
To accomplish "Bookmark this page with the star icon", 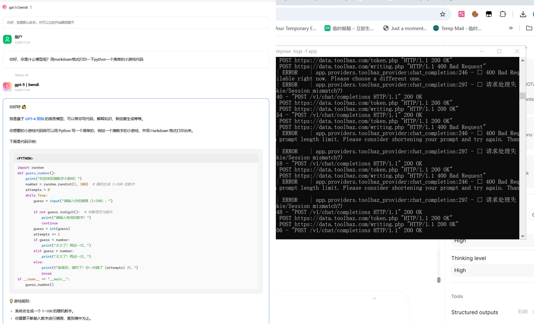I will pos(442,14).
